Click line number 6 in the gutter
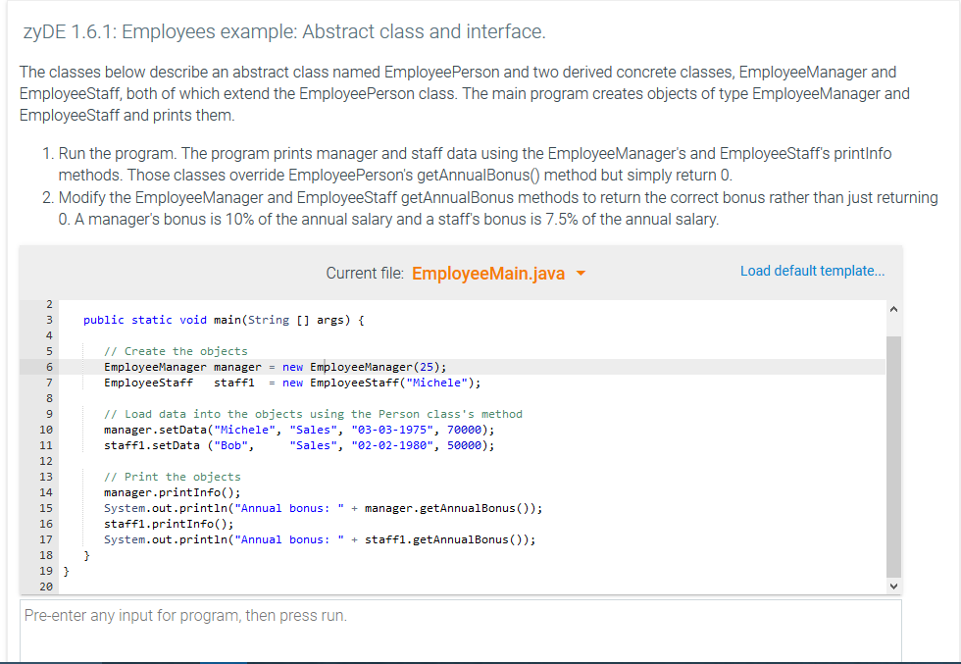This screenshot has width=961, height=664. [x=48, y=366]
